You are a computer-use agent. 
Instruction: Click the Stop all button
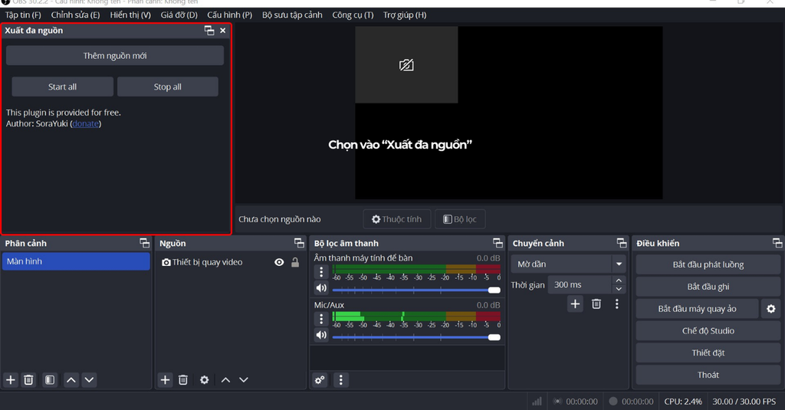[168, 87]
